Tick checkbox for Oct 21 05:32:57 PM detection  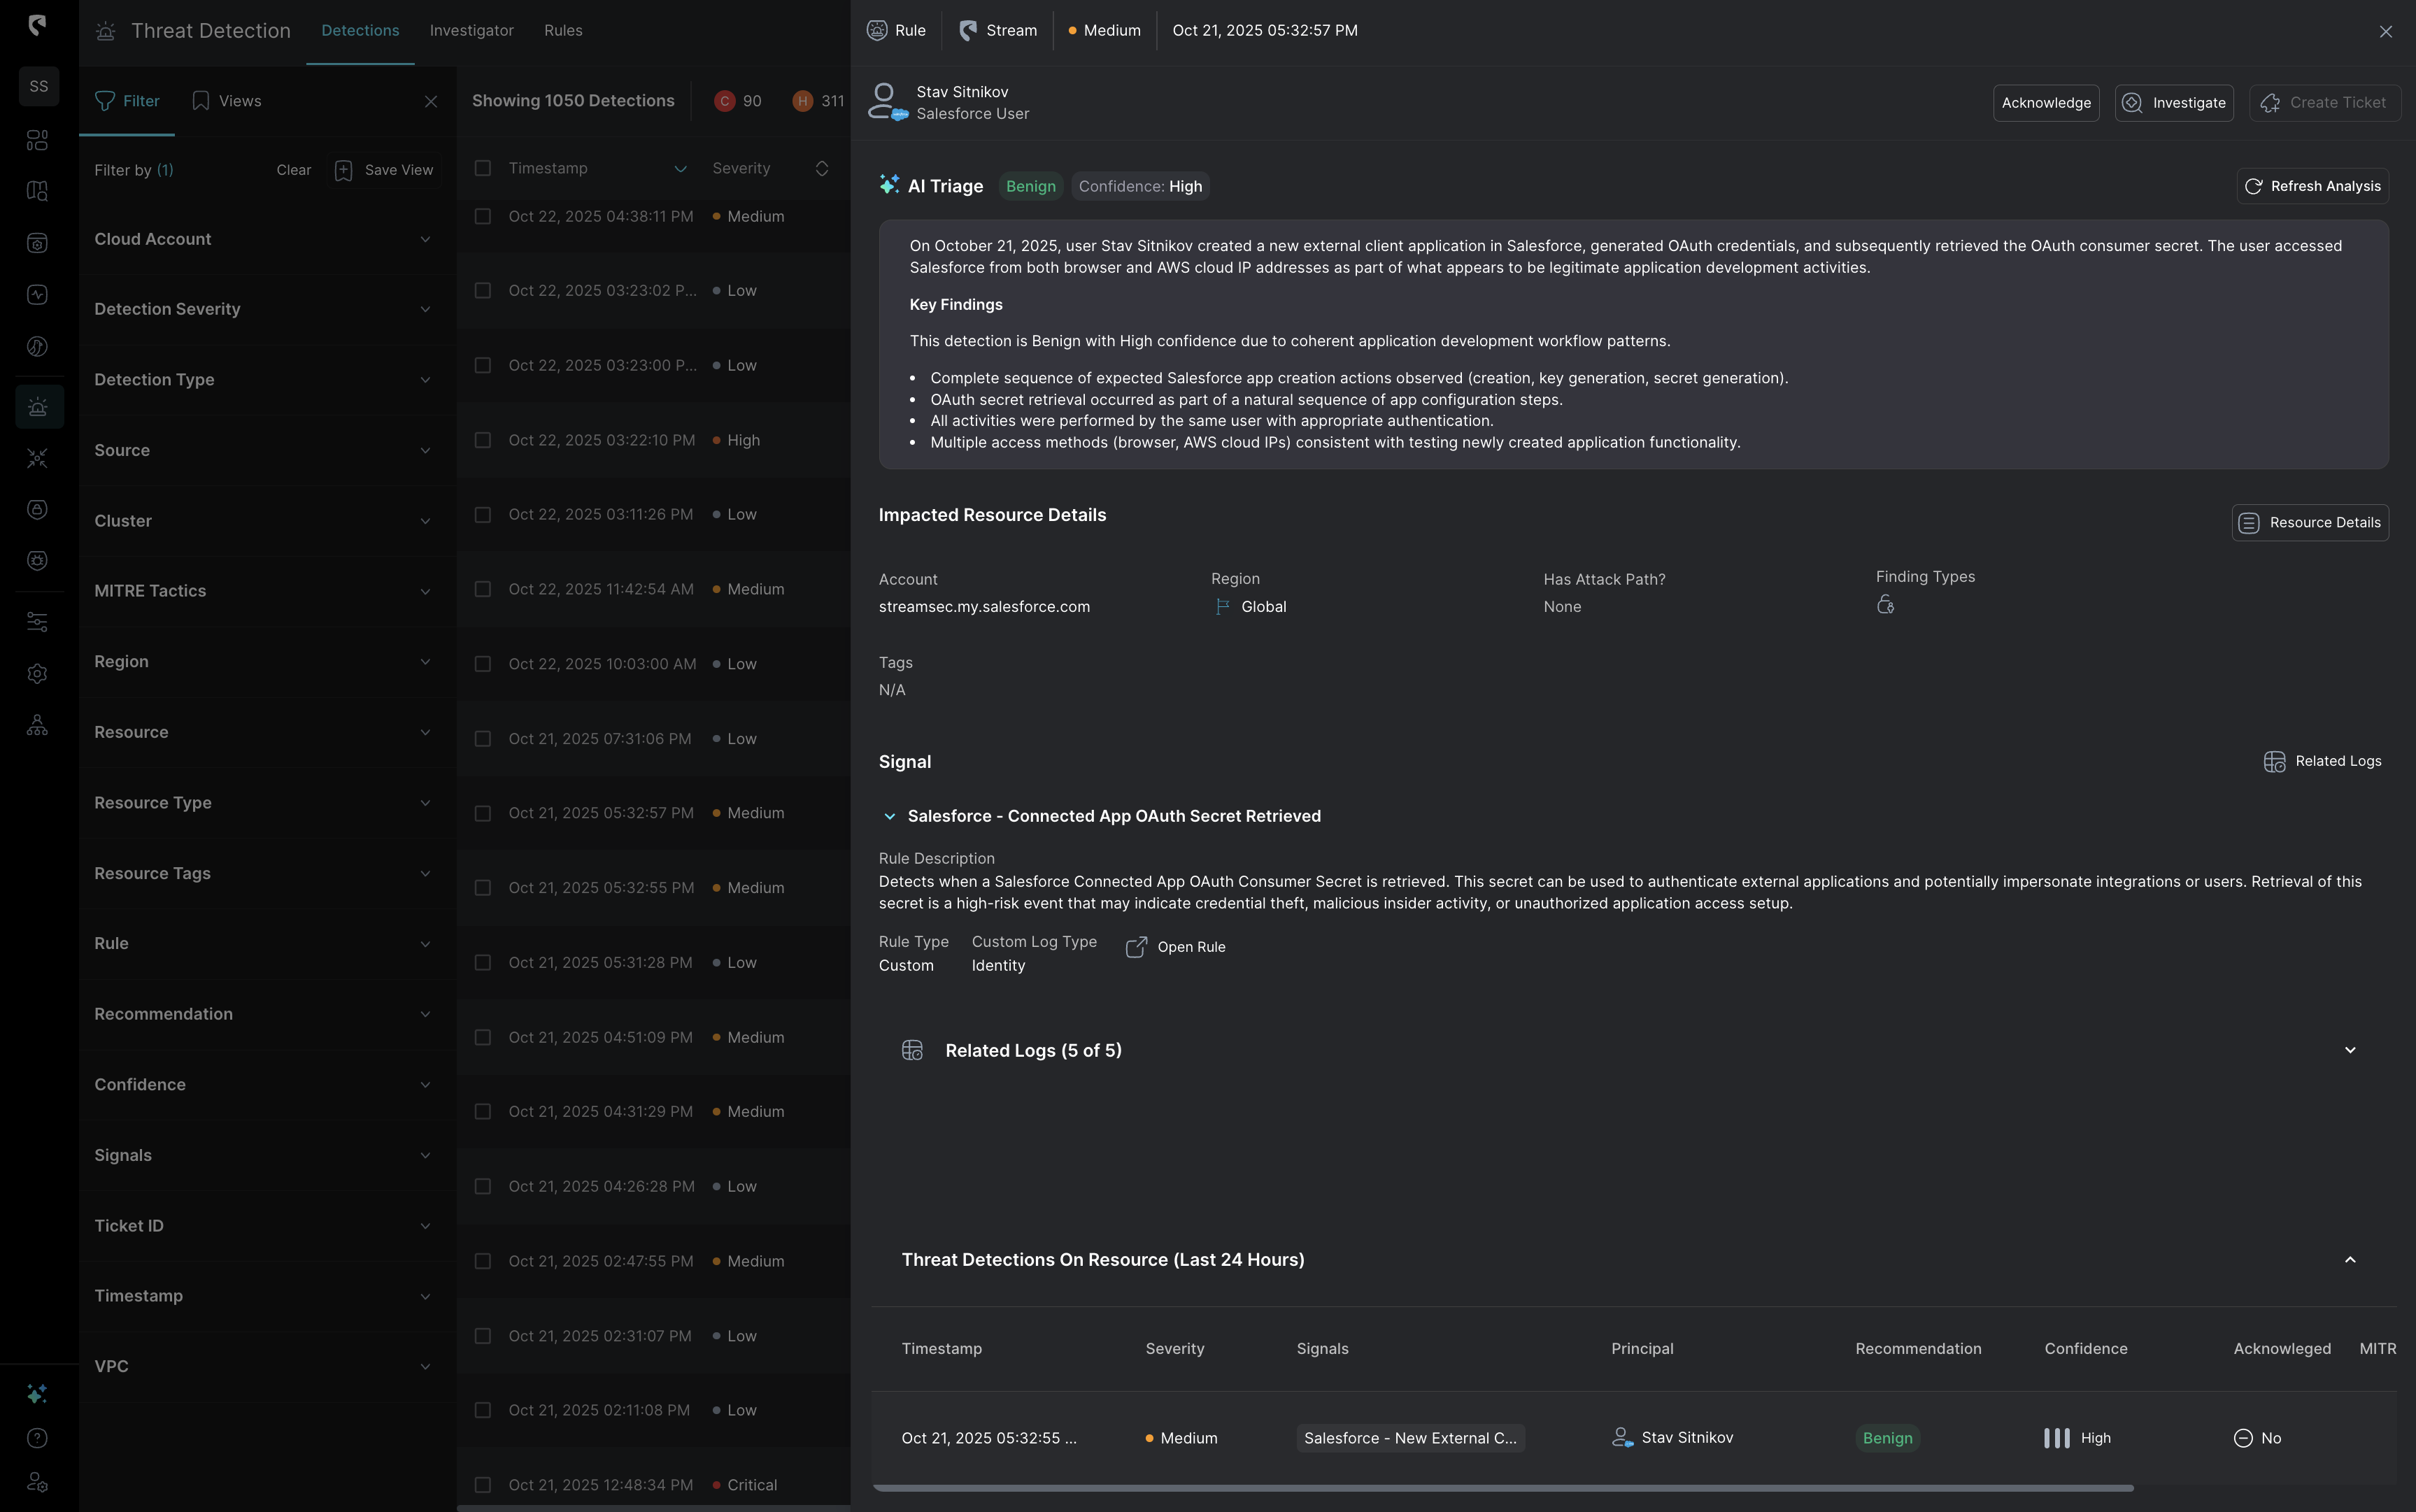pos(483,813)
